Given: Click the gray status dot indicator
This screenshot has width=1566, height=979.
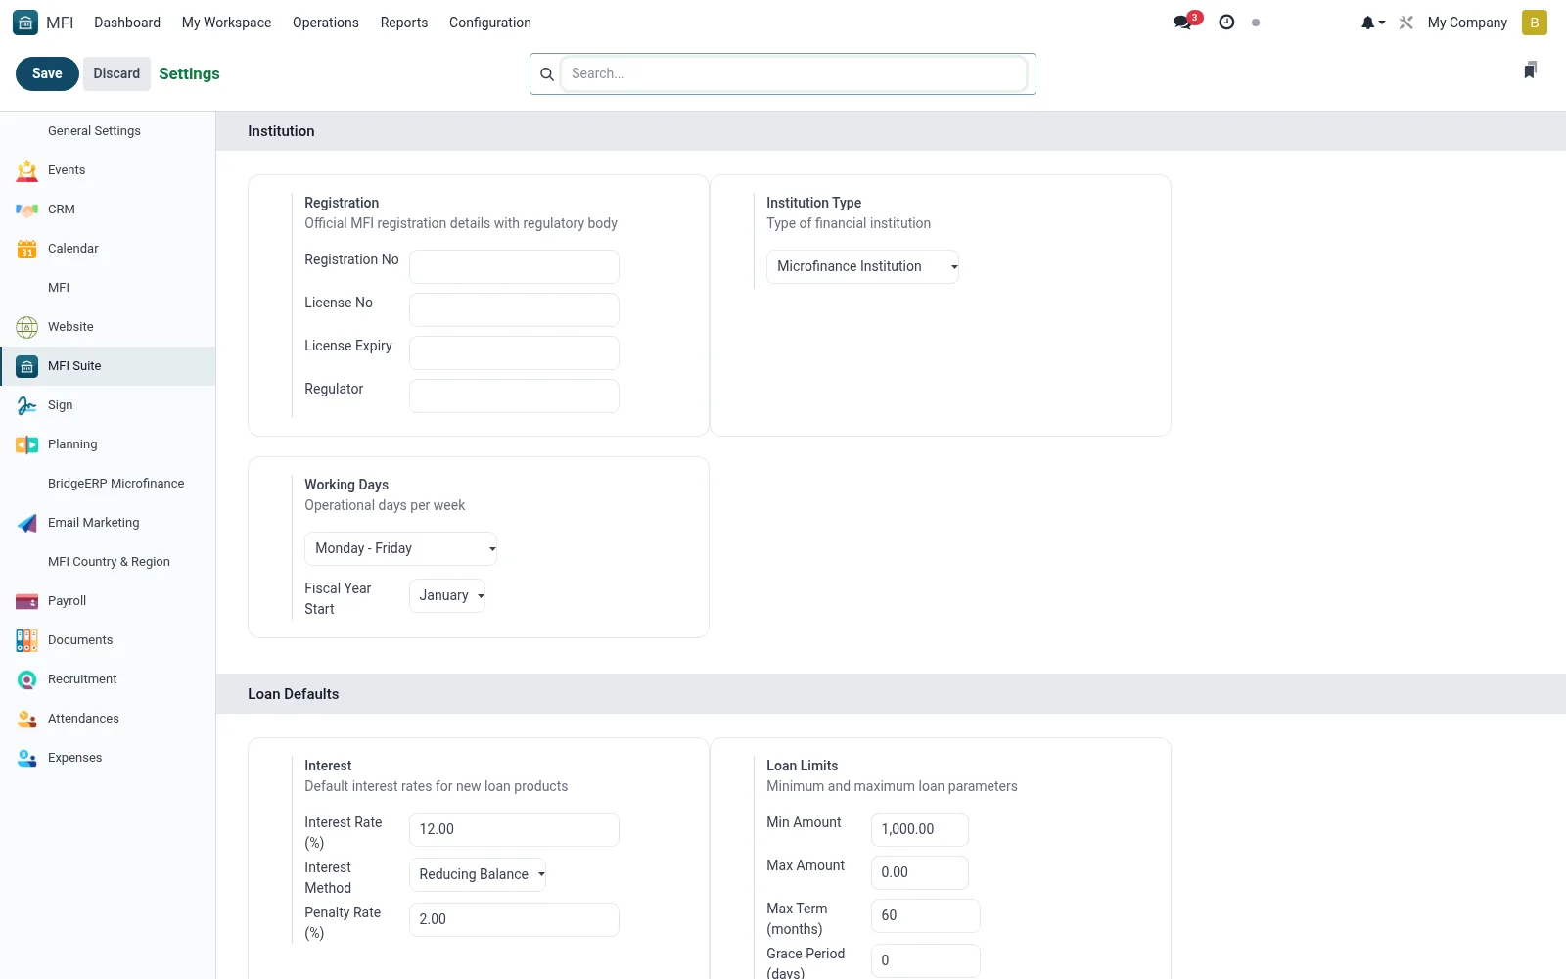Looking at the screenshot, I should click(1256, 23).
